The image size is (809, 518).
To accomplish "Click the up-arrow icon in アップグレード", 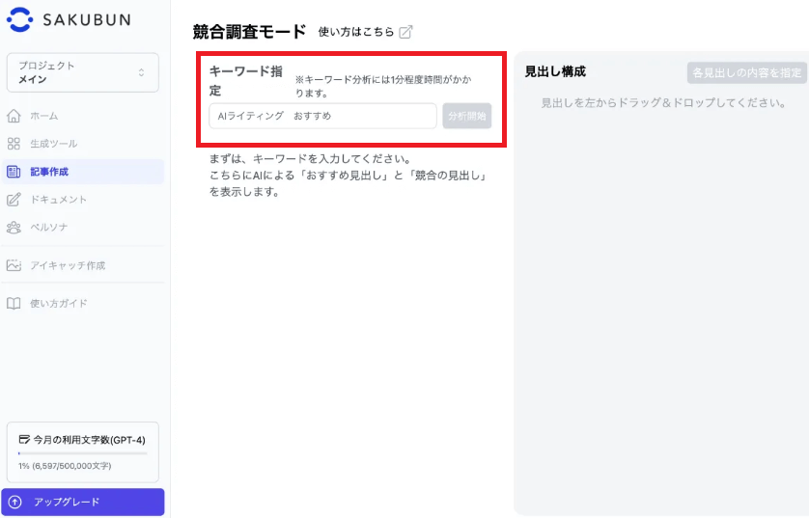I will click(15, 502).
